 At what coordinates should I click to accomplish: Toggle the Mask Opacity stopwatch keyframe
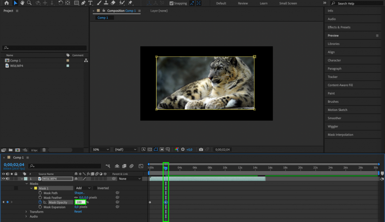[x=40, y=202]
